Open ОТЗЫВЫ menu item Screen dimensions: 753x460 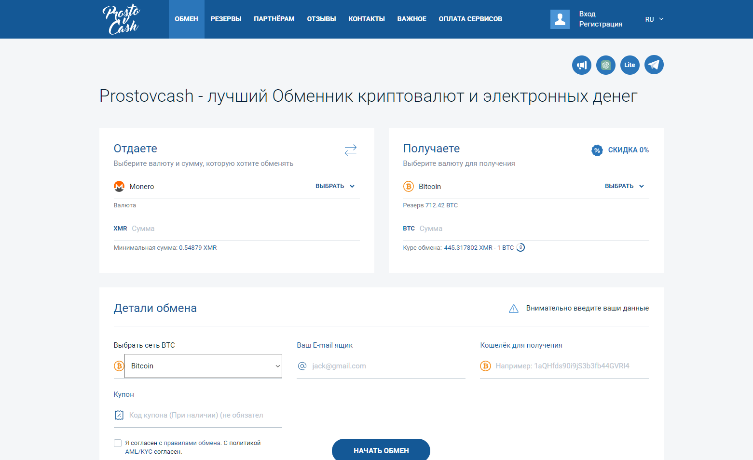pyautogui.click(x=321, y=19)
